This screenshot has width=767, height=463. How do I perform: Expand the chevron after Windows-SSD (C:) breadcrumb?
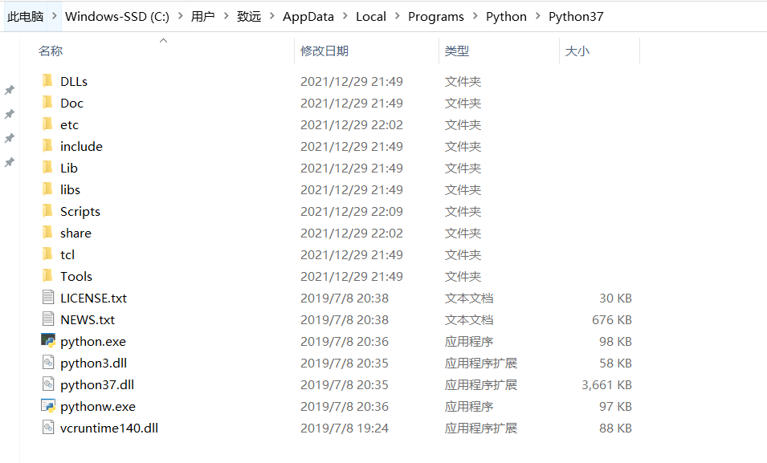tap(181, 16)
